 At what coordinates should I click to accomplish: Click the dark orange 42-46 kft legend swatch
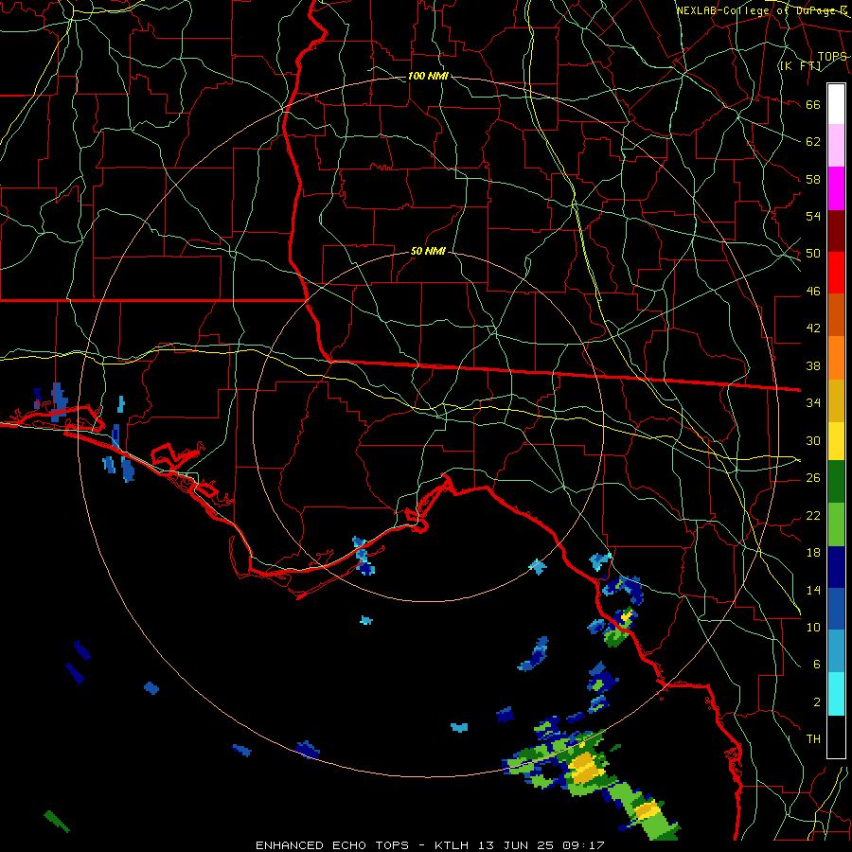(x=836, y=314)
